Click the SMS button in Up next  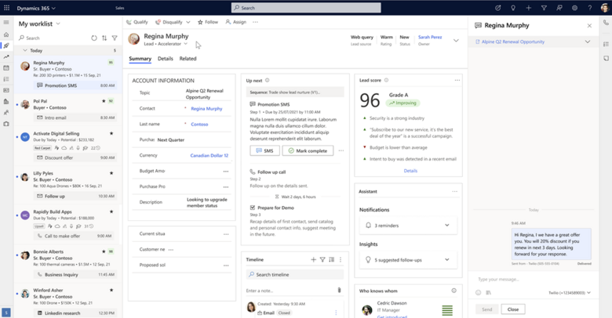[x=264, y=151]
